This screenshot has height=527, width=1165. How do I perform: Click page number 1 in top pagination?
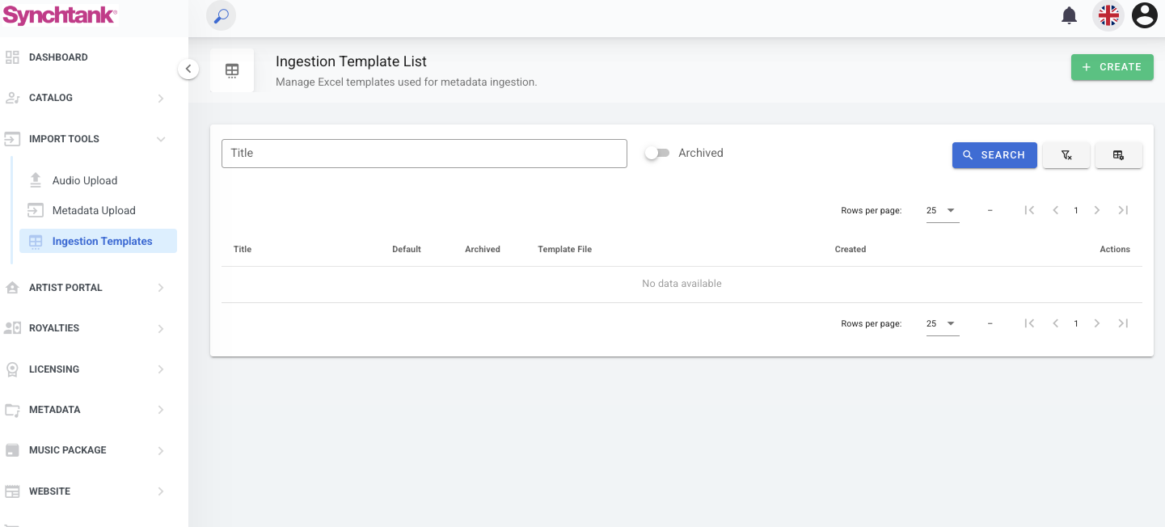pos(1076,210)
